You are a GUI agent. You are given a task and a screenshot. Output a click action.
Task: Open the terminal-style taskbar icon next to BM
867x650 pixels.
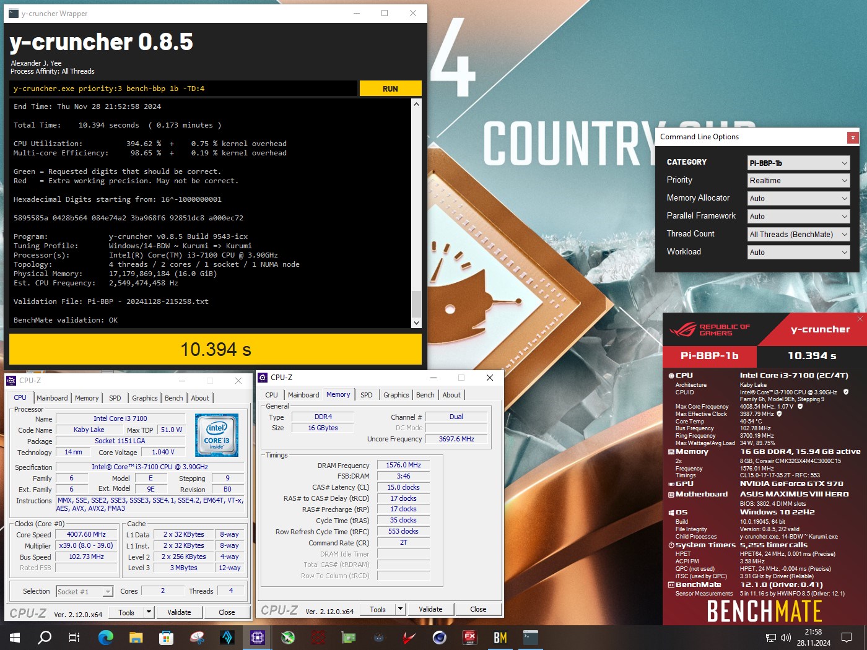tap(531, 637)
